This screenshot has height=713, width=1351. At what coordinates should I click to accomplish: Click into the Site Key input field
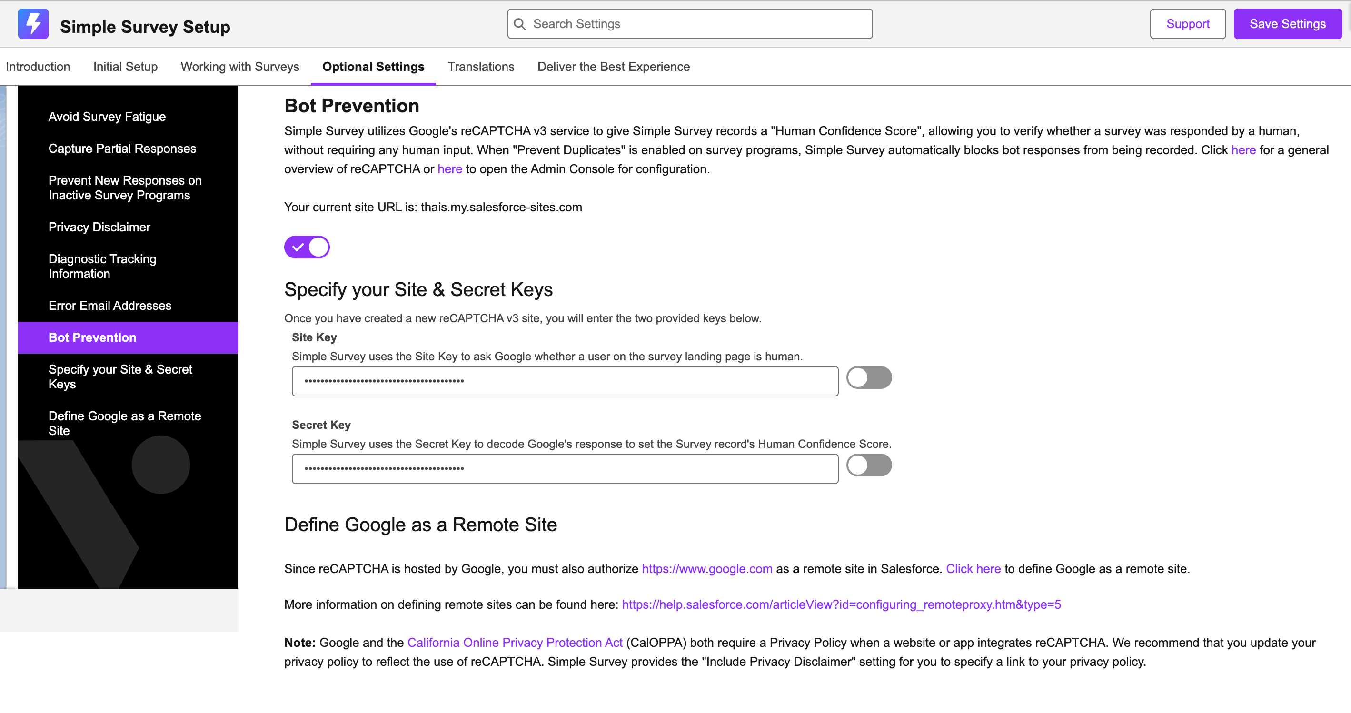tap(565, 382)
